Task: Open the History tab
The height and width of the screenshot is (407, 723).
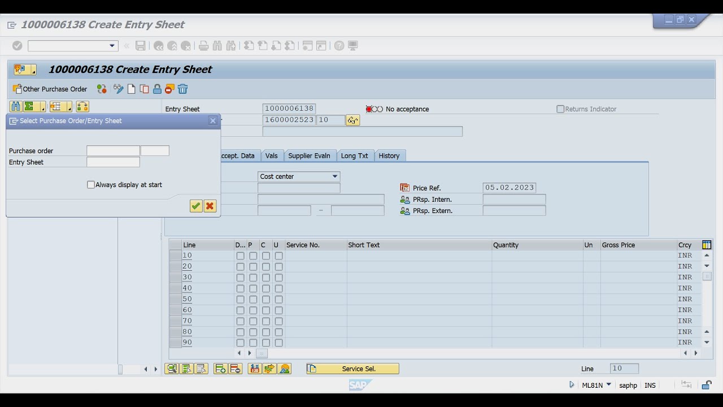Action: click(x=389, y=155)
